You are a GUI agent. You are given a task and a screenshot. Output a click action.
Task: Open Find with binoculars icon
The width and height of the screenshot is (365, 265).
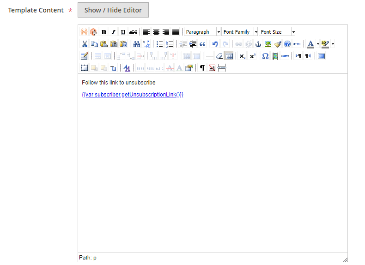point(136,44)
